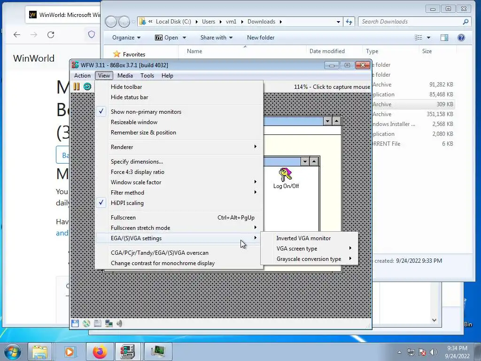This screenshot has width=481, height=361.
Task: Click the hard disk status bar icon
Action: coord(98,323)
